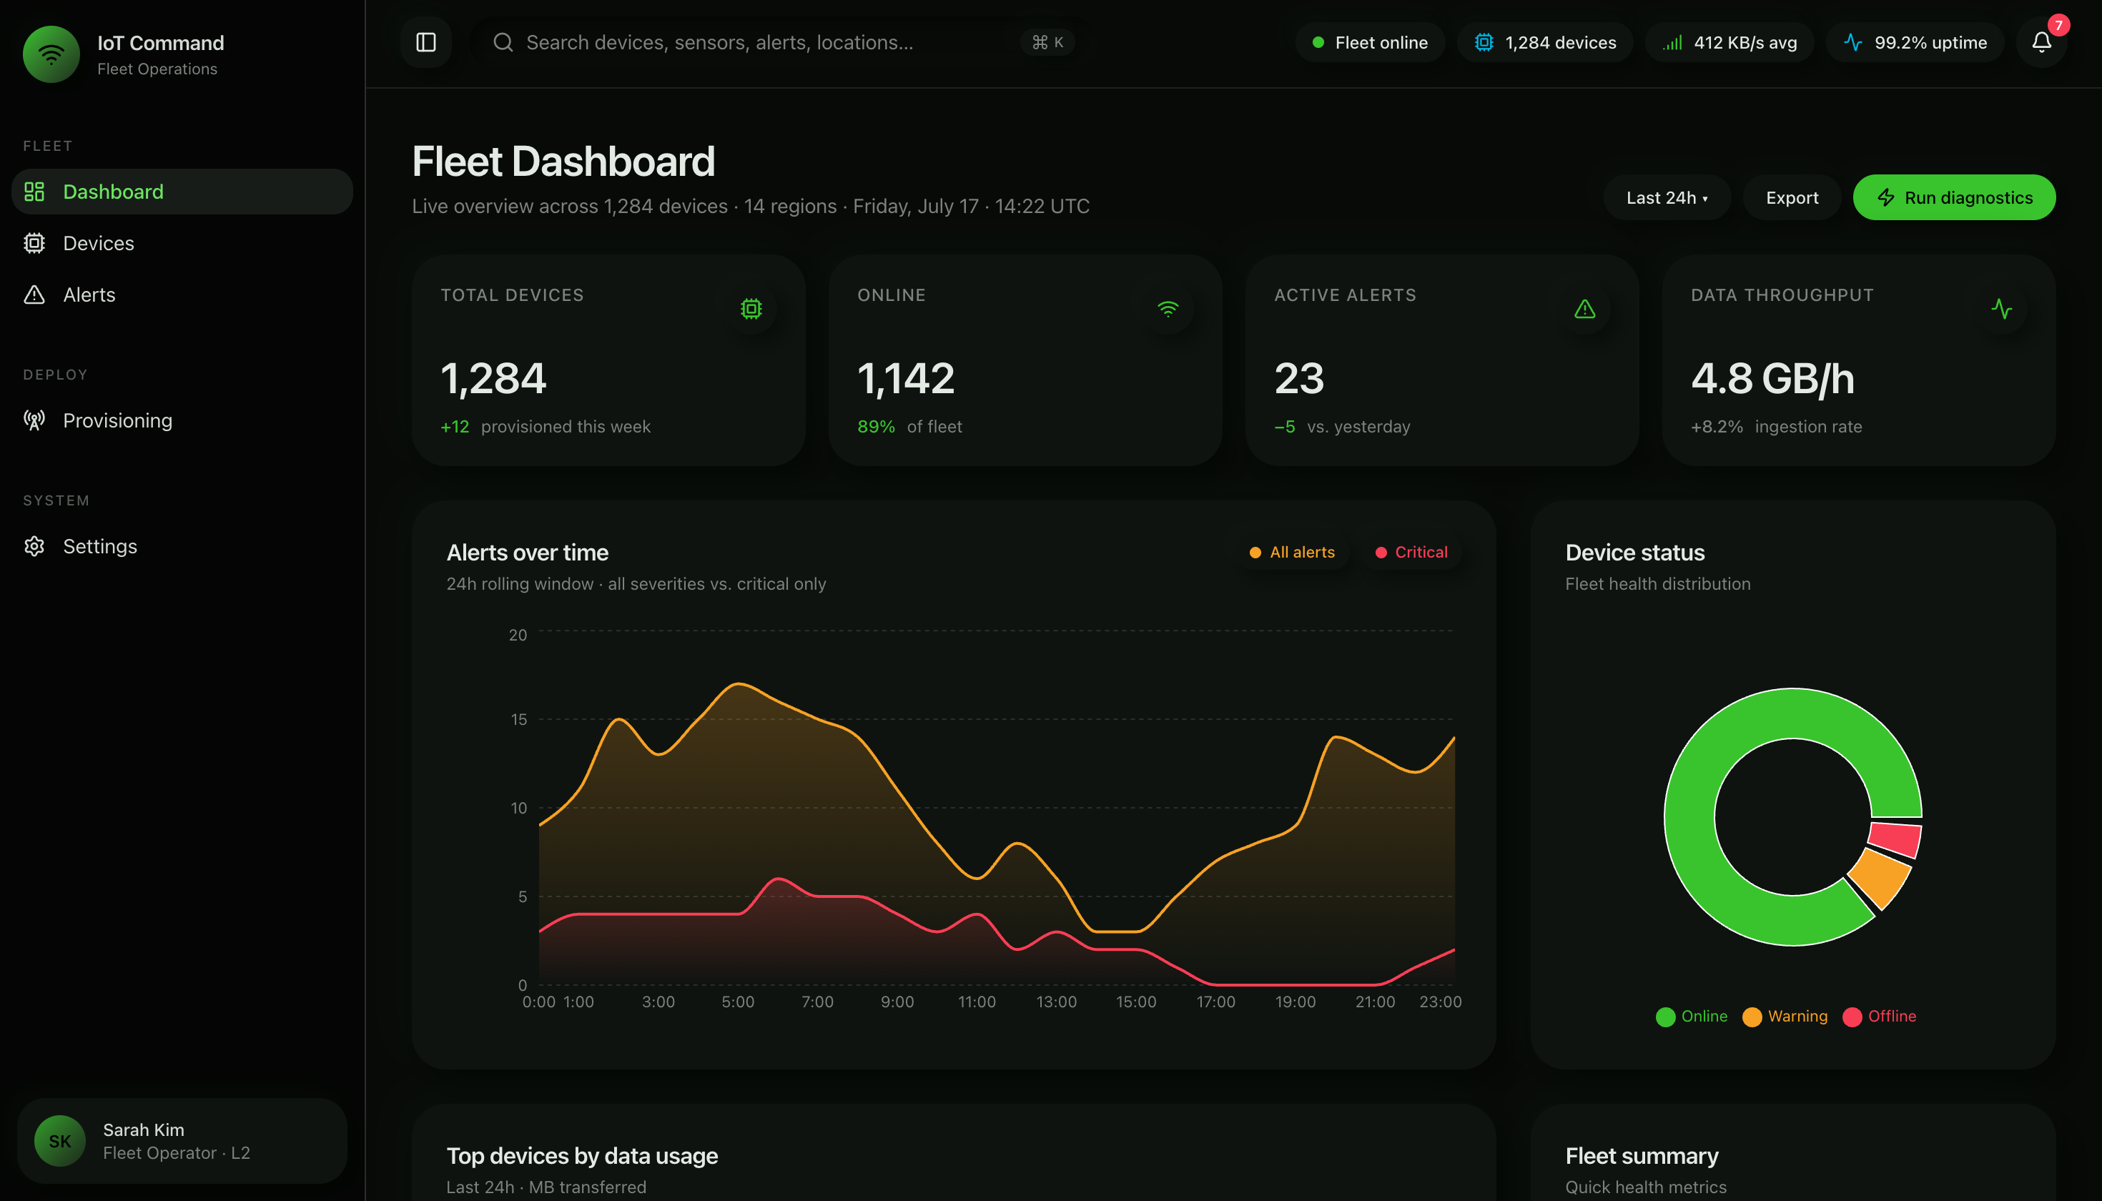Image resolution: width=2102 pixels, height=1201 pixels.
Task: Click the 'Top devices by data usage' heading
Action: coord(583,1156)
